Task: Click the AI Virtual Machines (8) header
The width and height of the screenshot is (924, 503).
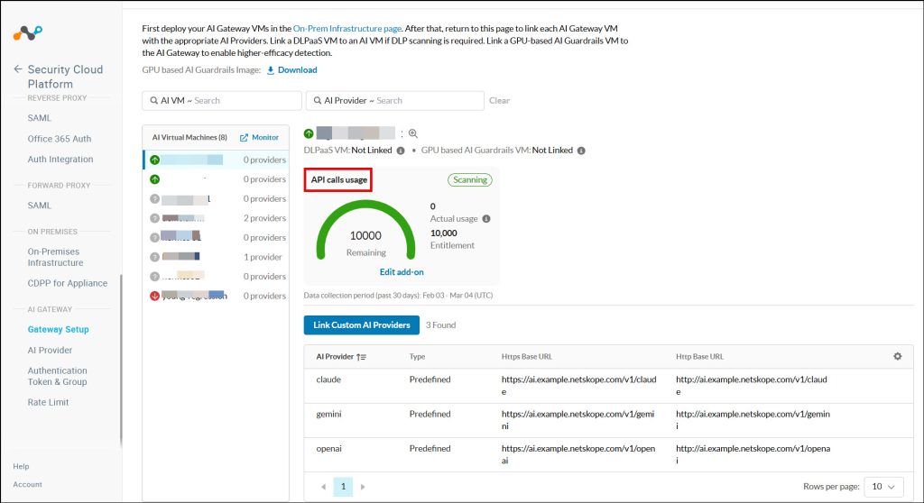Action: point(189,137)
